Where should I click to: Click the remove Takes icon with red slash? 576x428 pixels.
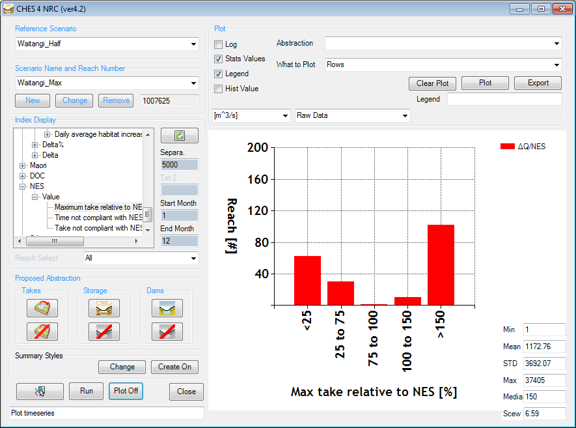coord(42,332)
